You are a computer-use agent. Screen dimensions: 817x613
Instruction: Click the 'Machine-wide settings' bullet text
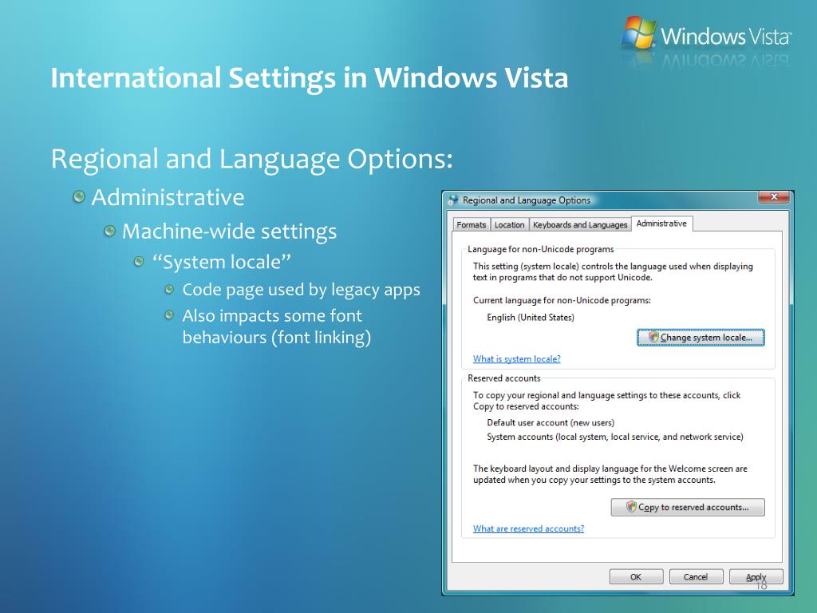(x=229, y=231)
